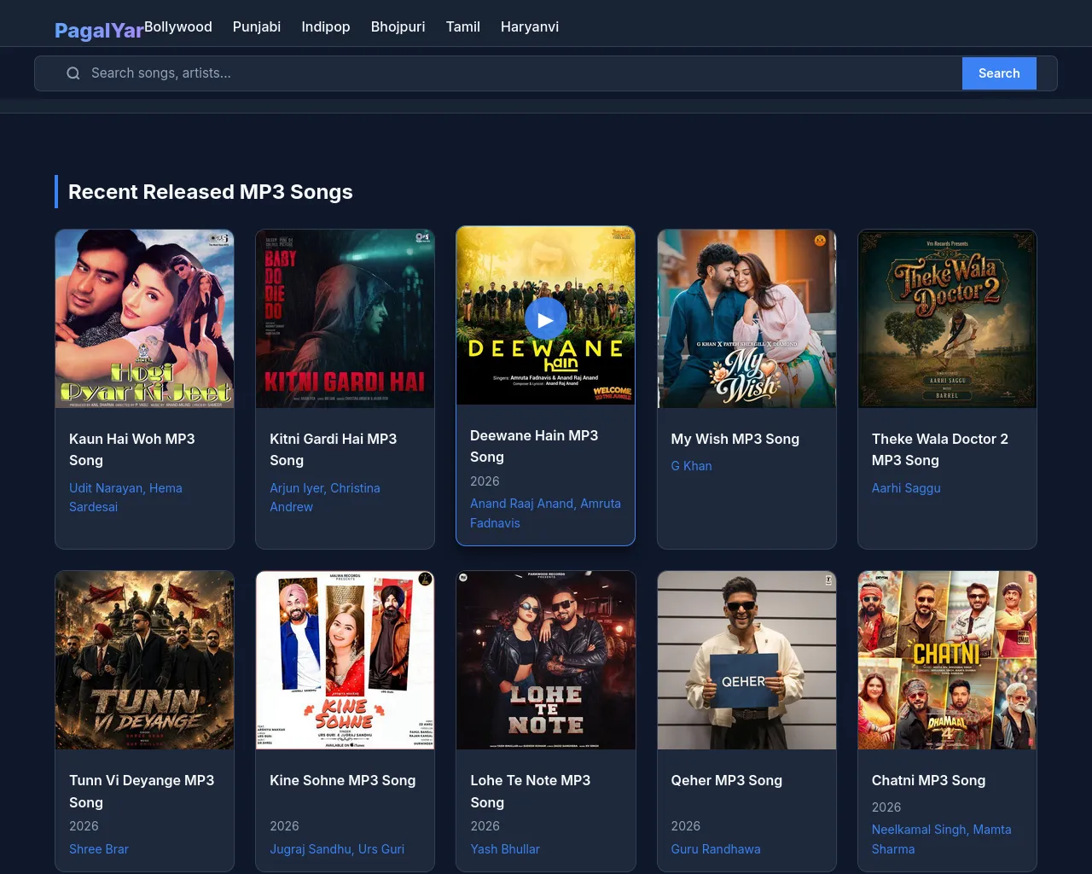Click the search magnifier icon
This screenshot has height=874, width=1092.
(73, 73)
